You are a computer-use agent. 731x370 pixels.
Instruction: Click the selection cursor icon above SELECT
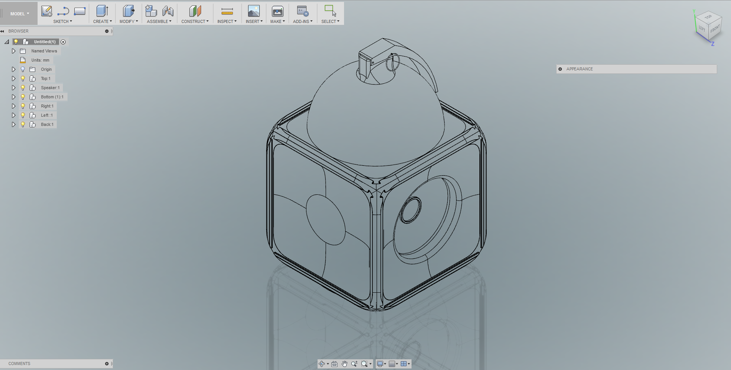330,11
